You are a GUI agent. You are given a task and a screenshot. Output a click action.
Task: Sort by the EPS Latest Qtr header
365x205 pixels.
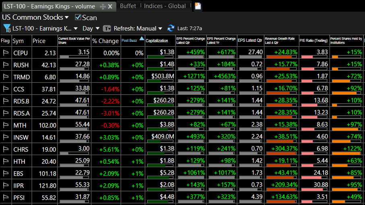pos(250,41)
